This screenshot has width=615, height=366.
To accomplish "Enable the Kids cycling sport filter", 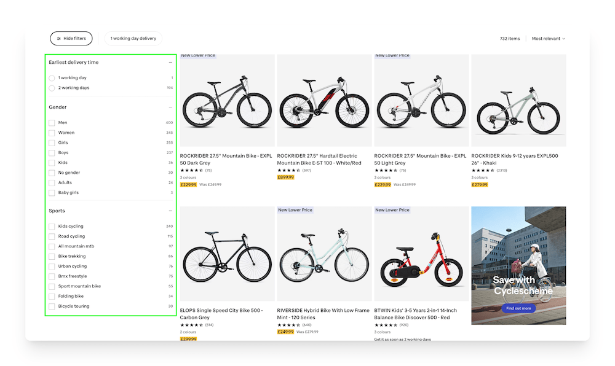I will (52, 227).
